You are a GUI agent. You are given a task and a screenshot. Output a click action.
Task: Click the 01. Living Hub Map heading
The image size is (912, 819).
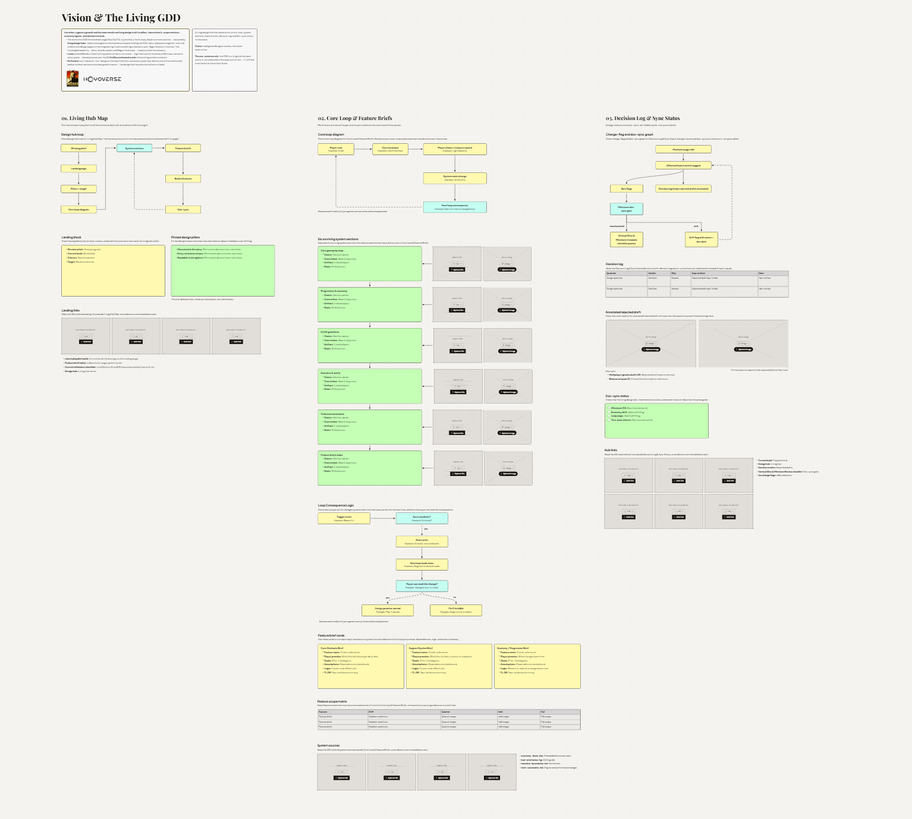point(84,118)
